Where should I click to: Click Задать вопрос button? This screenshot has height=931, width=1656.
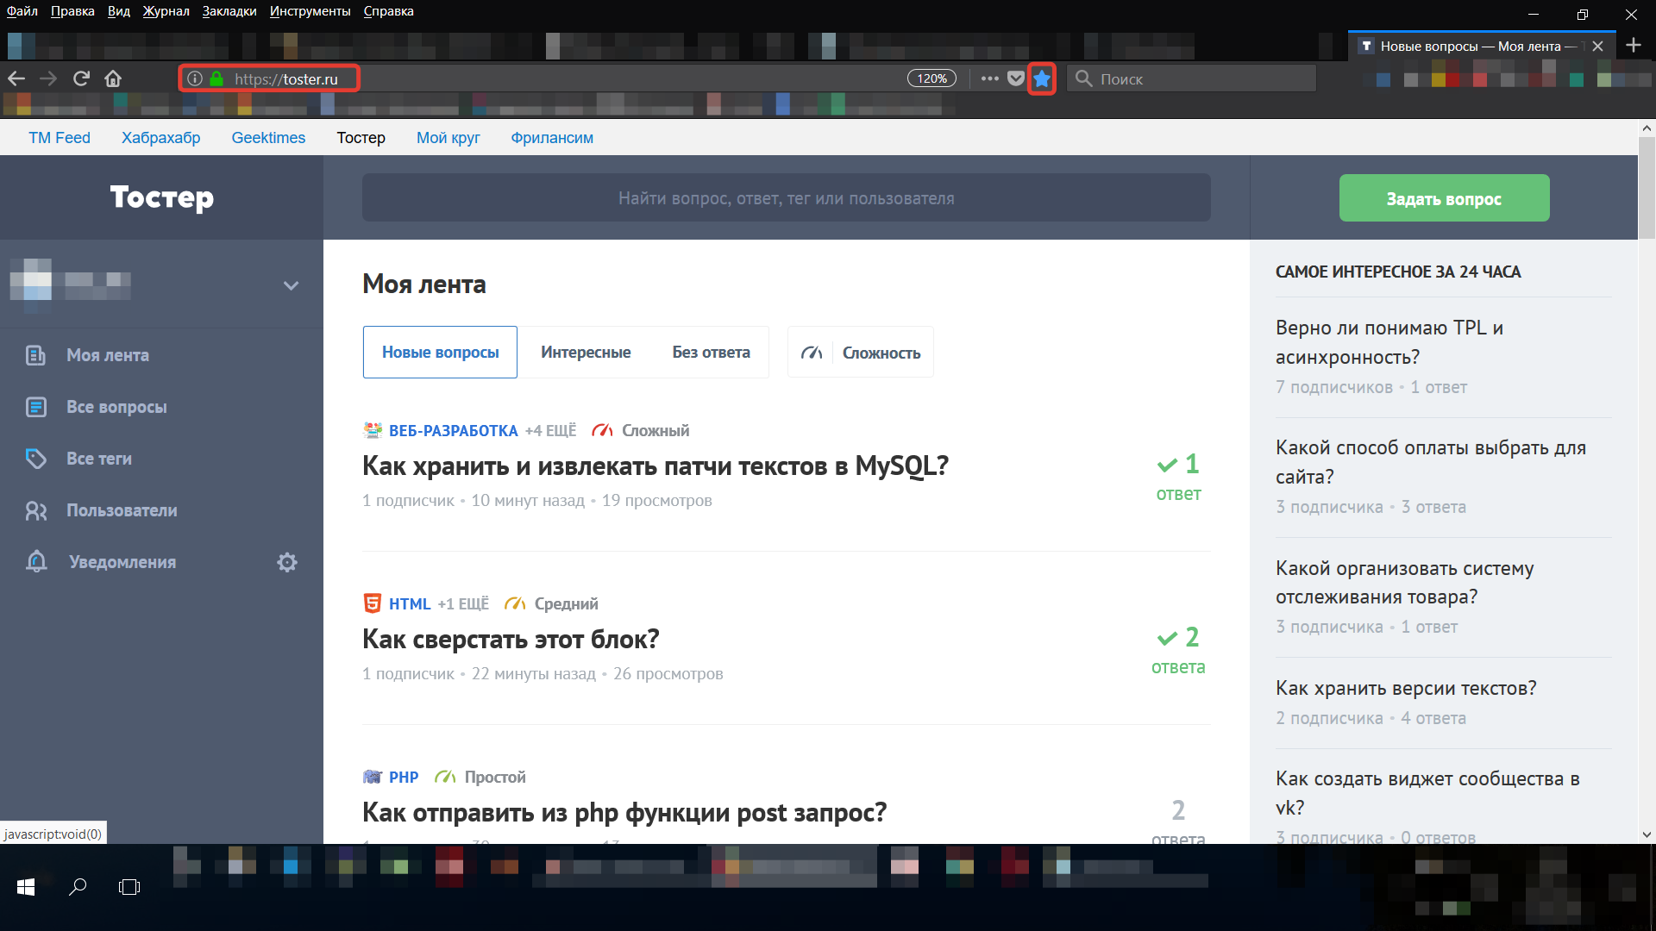pos(1444,198)
